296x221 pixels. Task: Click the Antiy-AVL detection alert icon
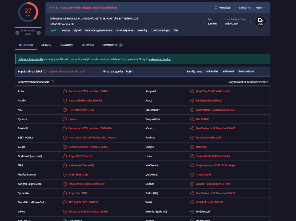[192, 91]
